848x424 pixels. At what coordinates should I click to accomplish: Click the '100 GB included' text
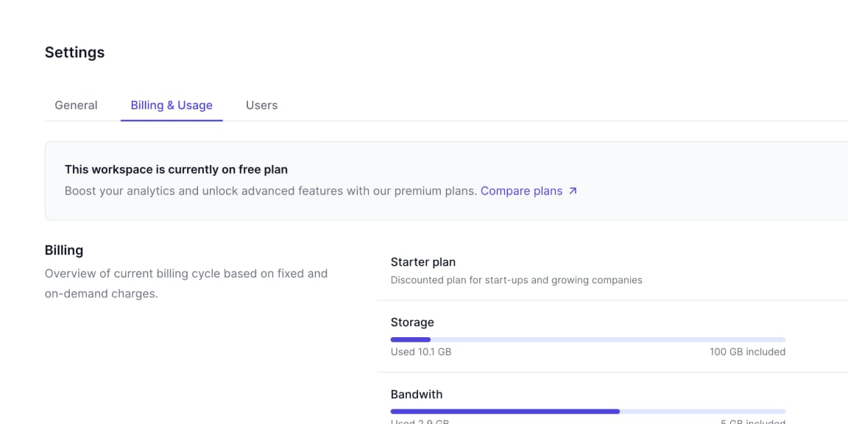tap(747, 352)
